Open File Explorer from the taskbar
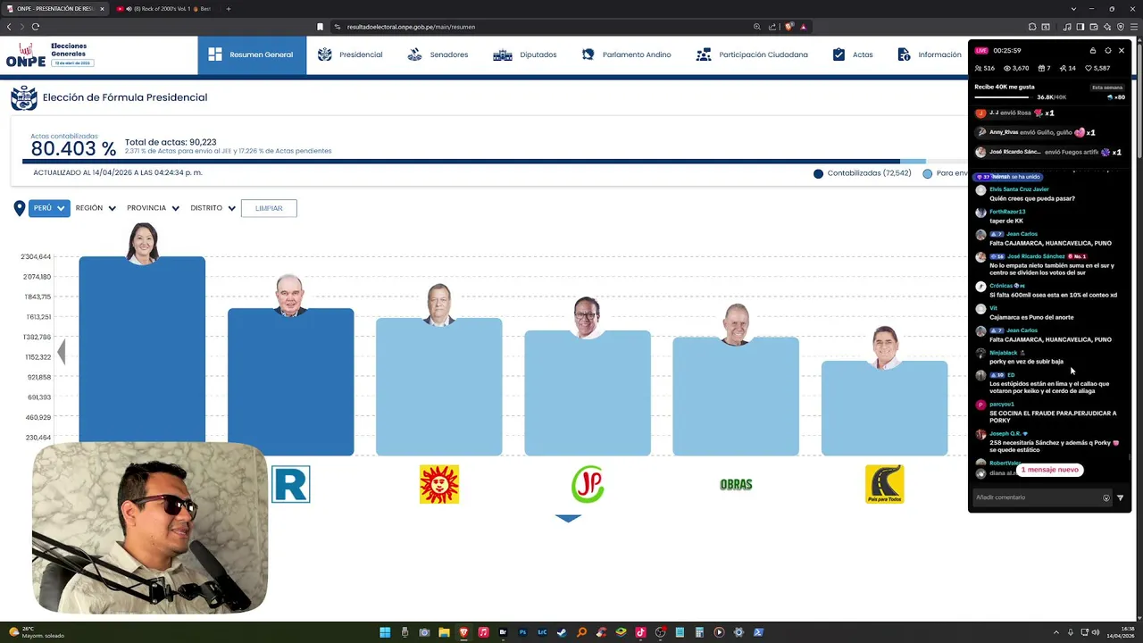This screenshot has height=643, width=1143. click(x=444, y=632)
